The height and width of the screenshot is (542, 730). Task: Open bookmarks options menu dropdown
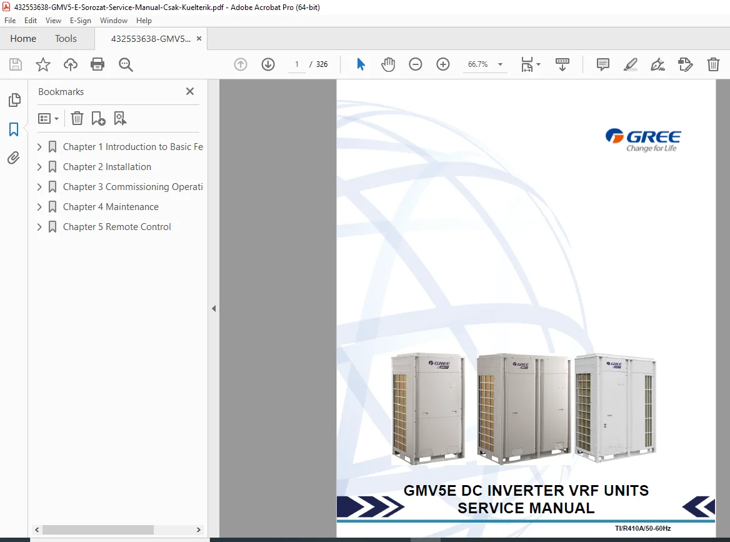(48, 118)
